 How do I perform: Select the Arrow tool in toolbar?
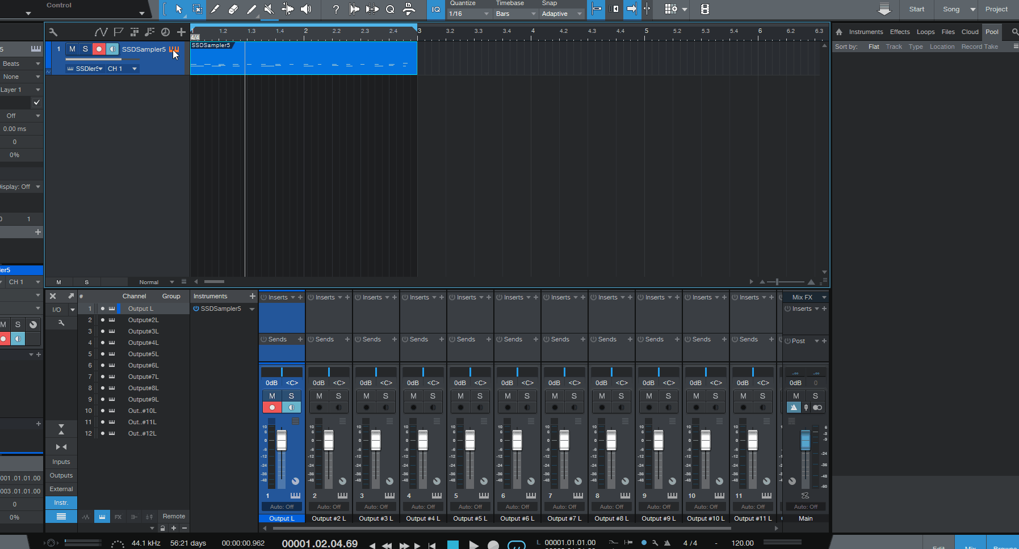(179, 9)
